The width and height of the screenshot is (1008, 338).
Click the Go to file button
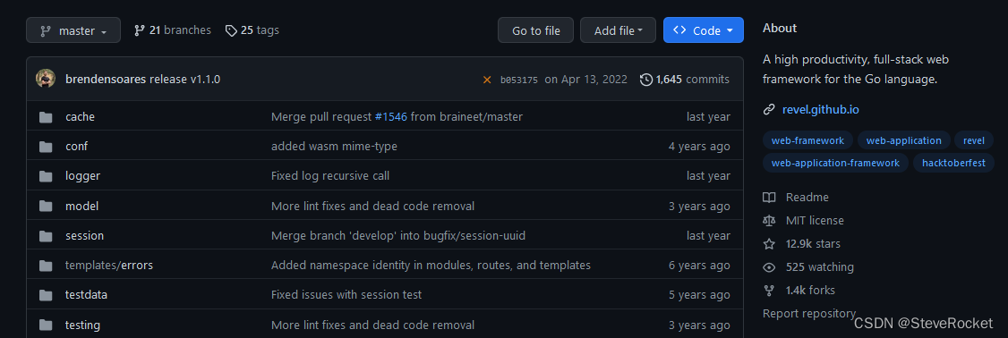click(x=535, y=30)
